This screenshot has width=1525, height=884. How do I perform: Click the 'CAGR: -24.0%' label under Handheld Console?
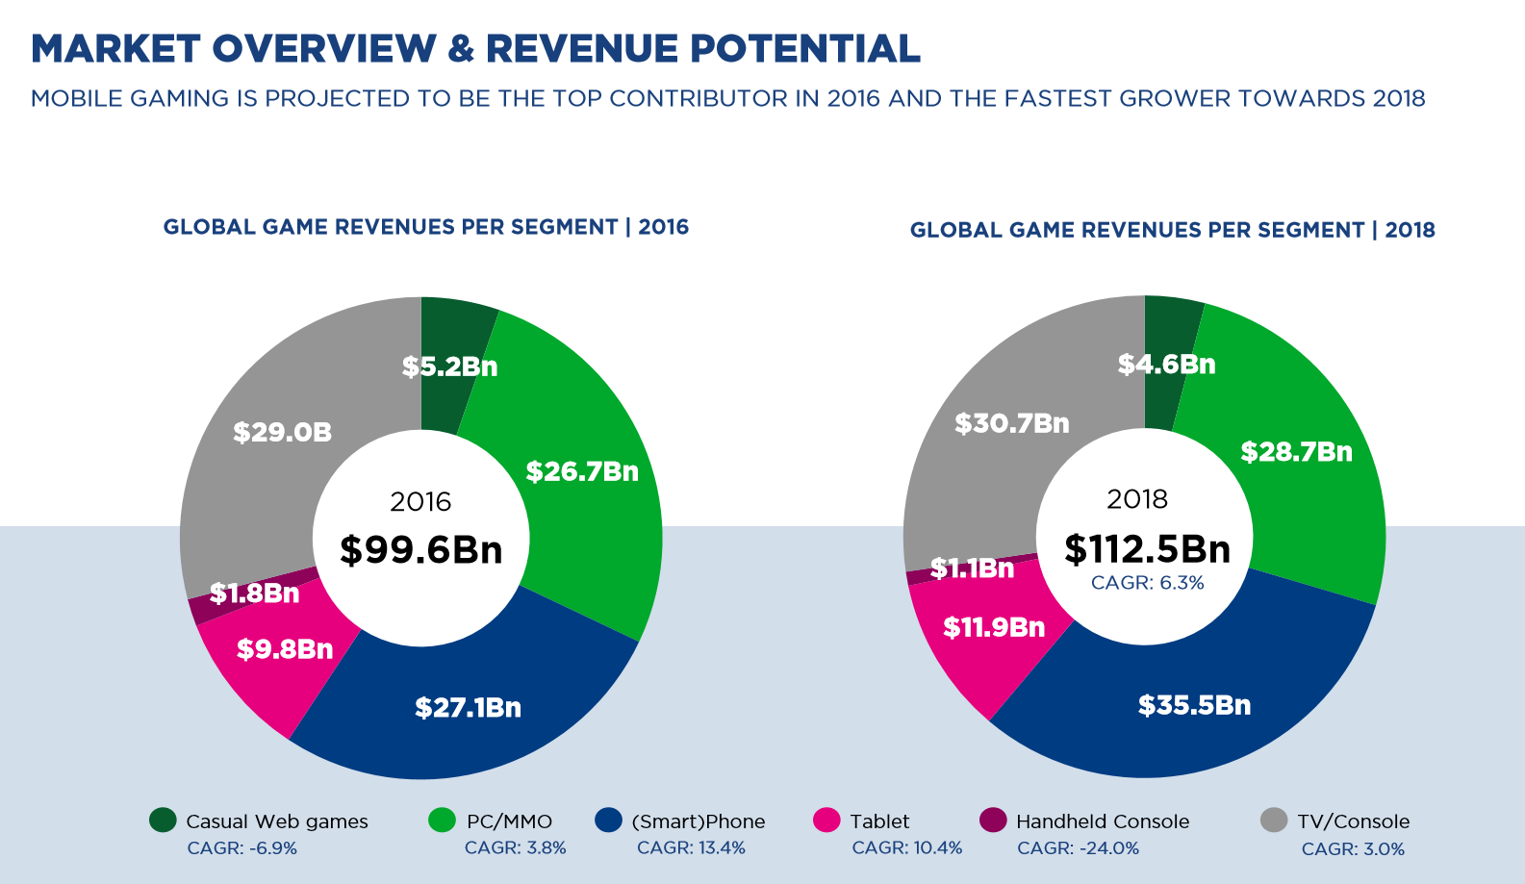[x=1078, y=848]
